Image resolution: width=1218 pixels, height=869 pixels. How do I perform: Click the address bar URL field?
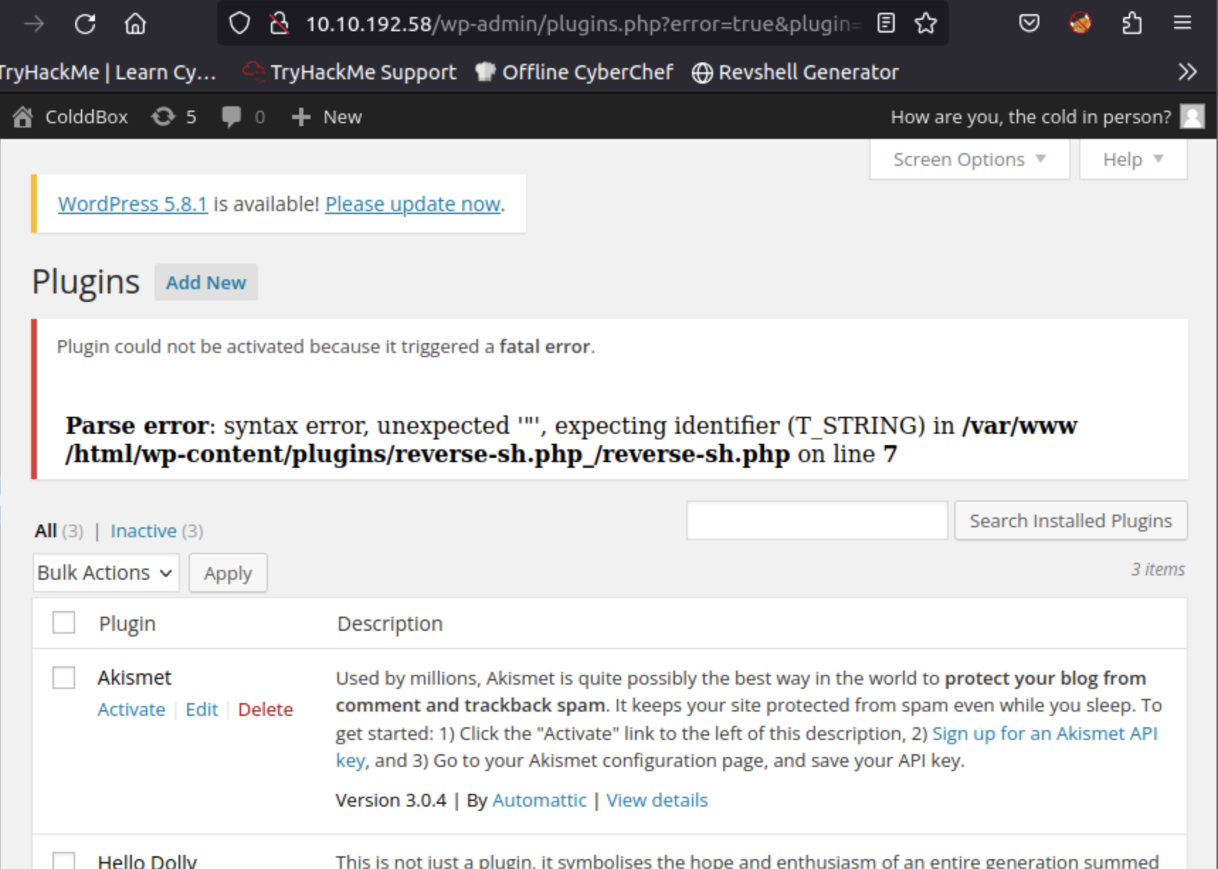pos(583,24)
